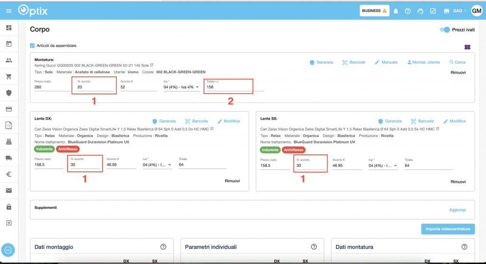Screen dimensions: 486x264
Task: Open the hamburger menu beside the Optix logo
Action: point(9,10)
